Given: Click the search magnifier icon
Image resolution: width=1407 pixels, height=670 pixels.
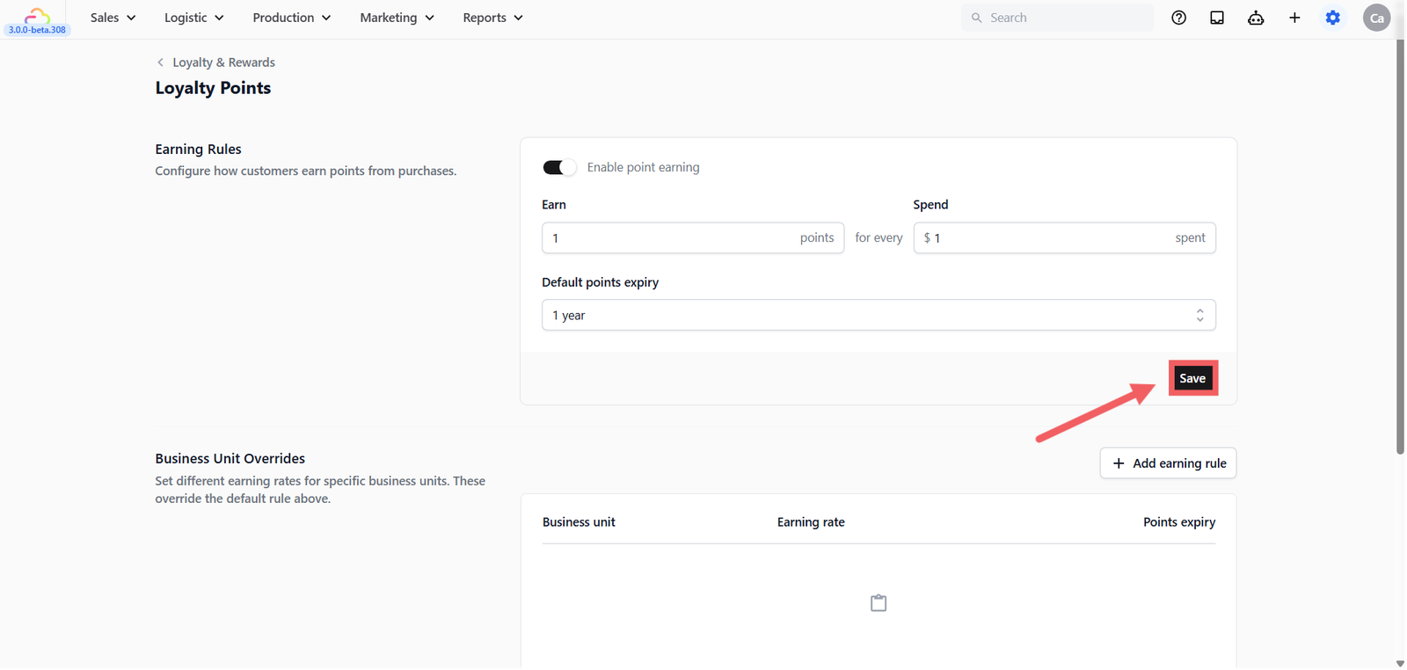Looking at the screenshot, I should [976, 18].
